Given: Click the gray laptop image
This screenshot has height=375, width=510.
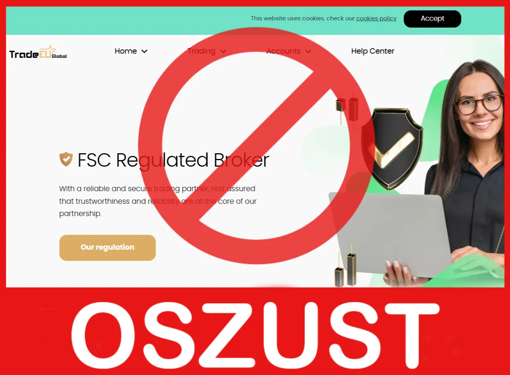Looking at the screenshot, I should [x=390, y=234].
